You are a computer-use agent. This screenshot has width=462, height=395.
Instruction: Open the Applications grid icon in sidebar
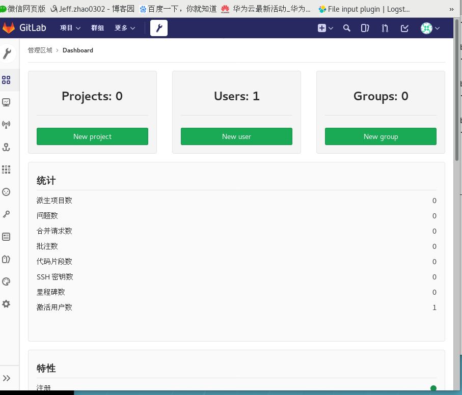[6, 170]
